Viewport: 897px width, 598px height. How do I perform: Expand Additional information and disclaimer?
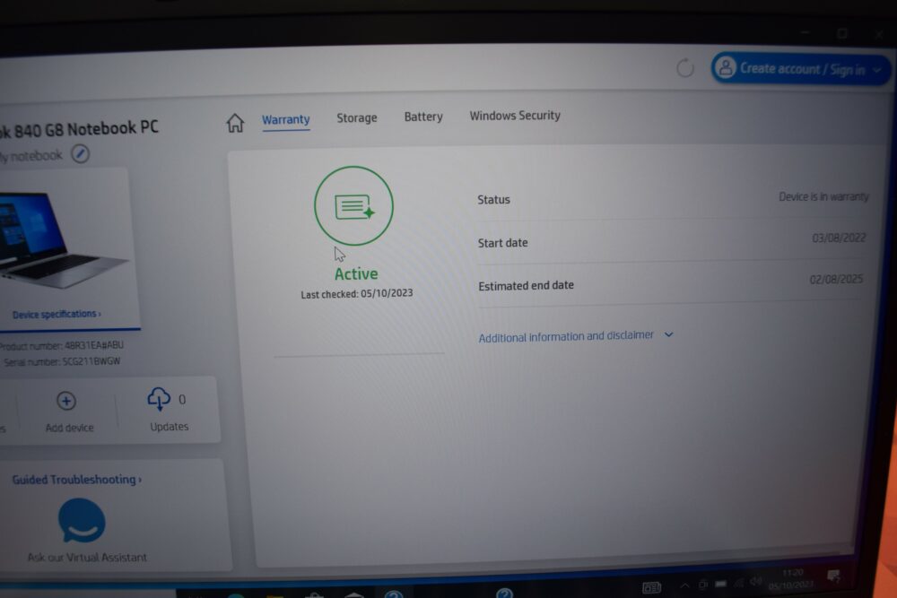point(576,336)
